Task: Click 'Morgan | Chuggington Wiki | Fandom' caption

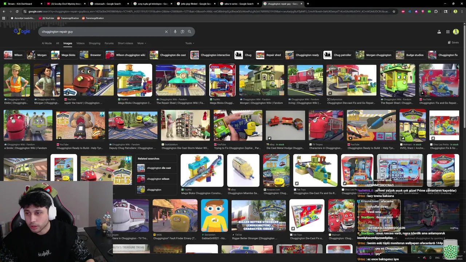Action: pyautogui.click(x=261, y=103)
